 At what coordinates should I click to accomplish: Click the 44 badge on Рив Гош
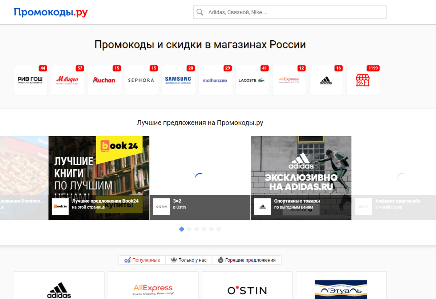(x=43, y=68)
